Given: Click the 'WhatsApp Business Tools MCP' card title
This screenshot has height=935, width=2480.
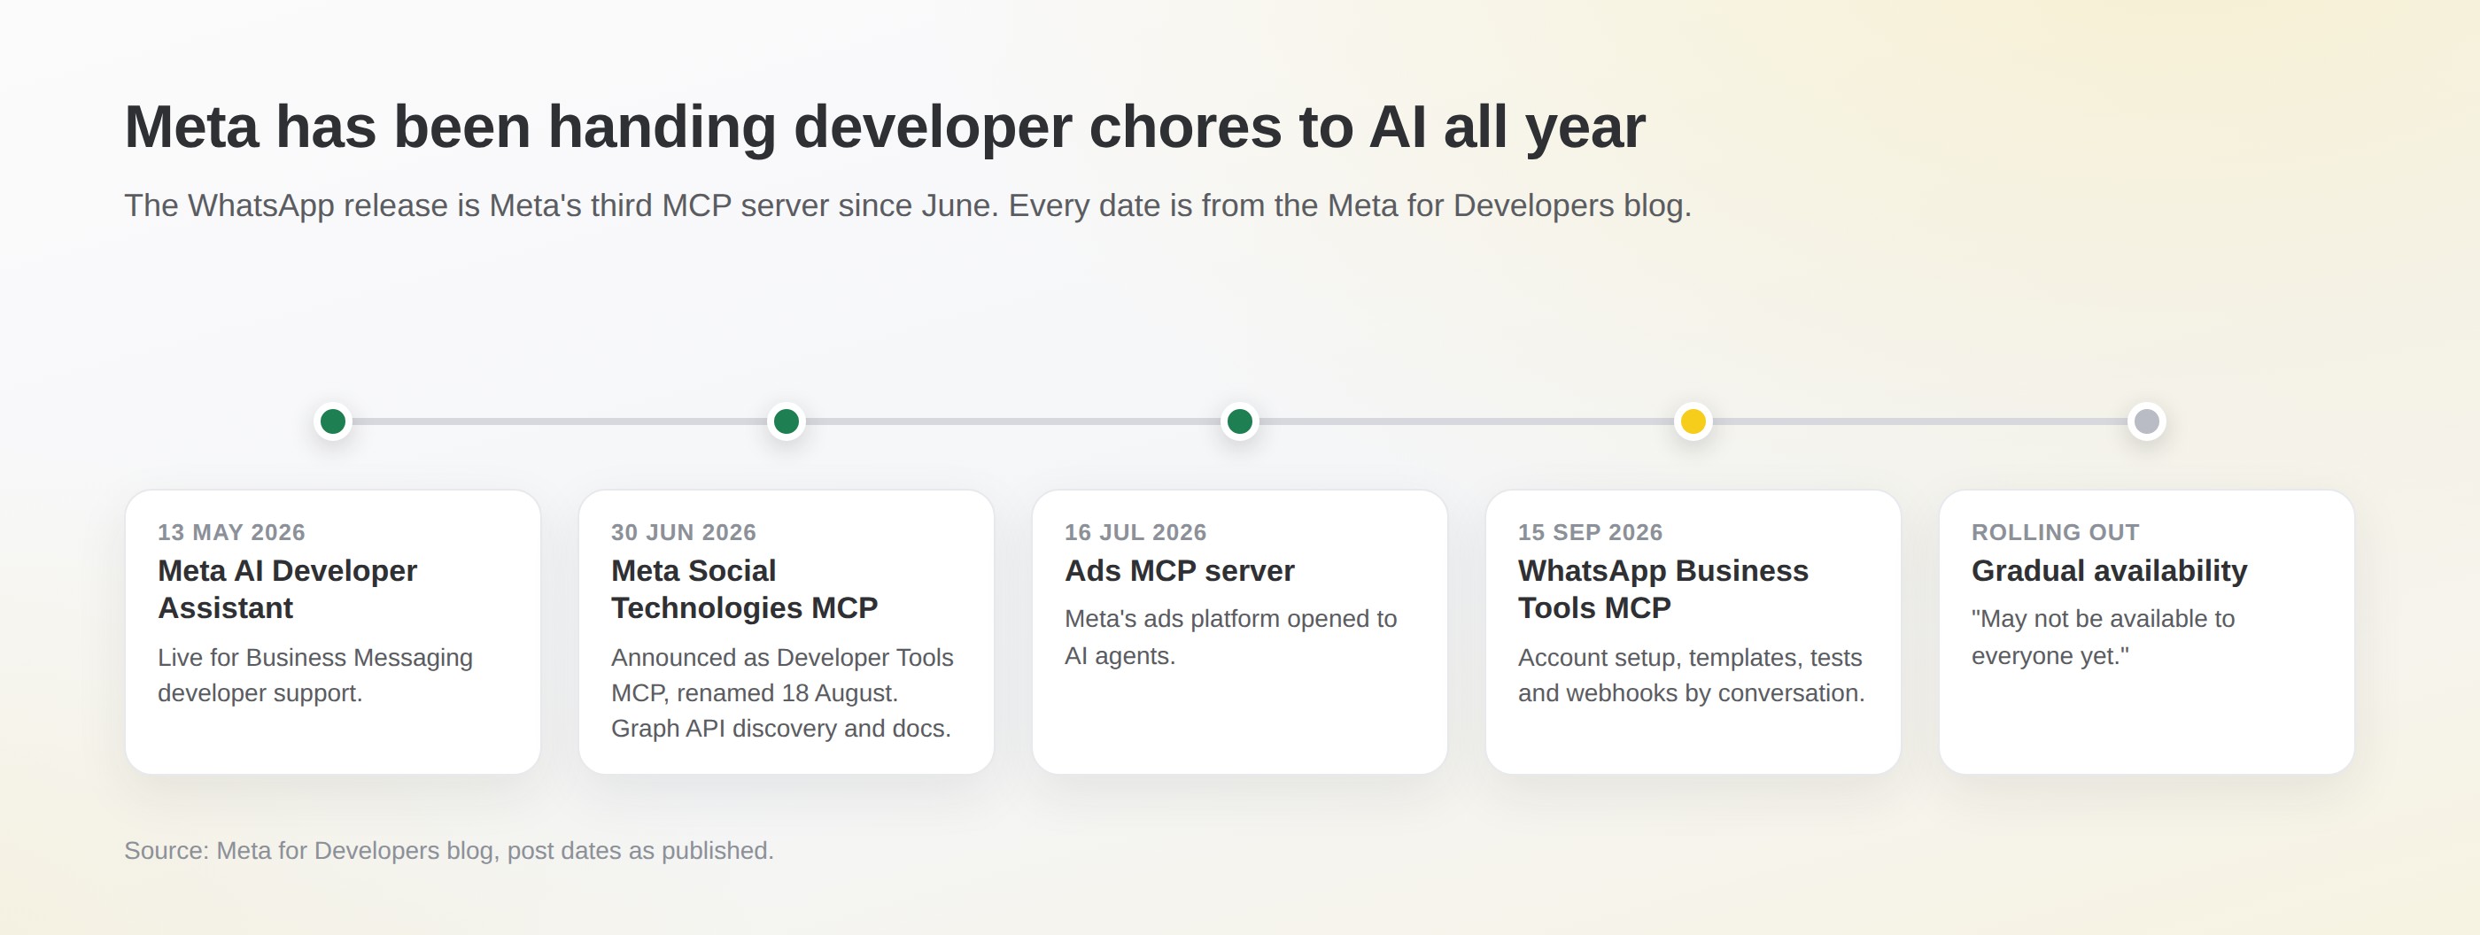Looking at the screenshot, I should tap(1663, 589).
